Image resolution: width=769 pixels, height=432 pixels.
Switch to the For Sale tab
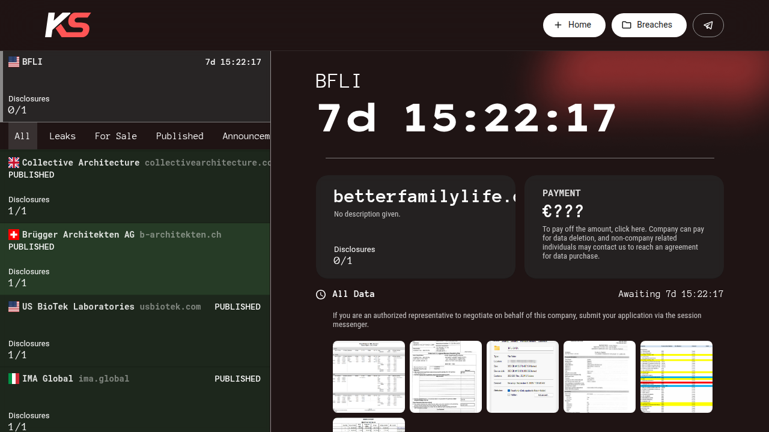(x=116, y=136)
